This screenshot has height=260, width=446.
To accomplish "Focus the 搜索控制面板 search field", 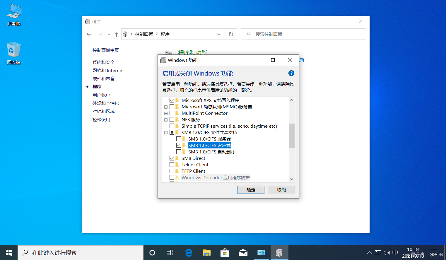I will coord(303,34).
